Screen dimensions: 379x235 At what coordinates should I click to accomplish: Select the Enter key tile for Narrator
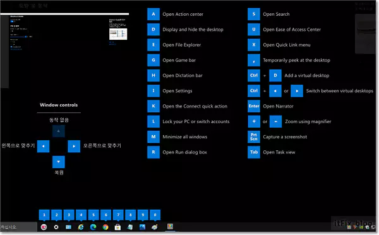coord(254,106)
